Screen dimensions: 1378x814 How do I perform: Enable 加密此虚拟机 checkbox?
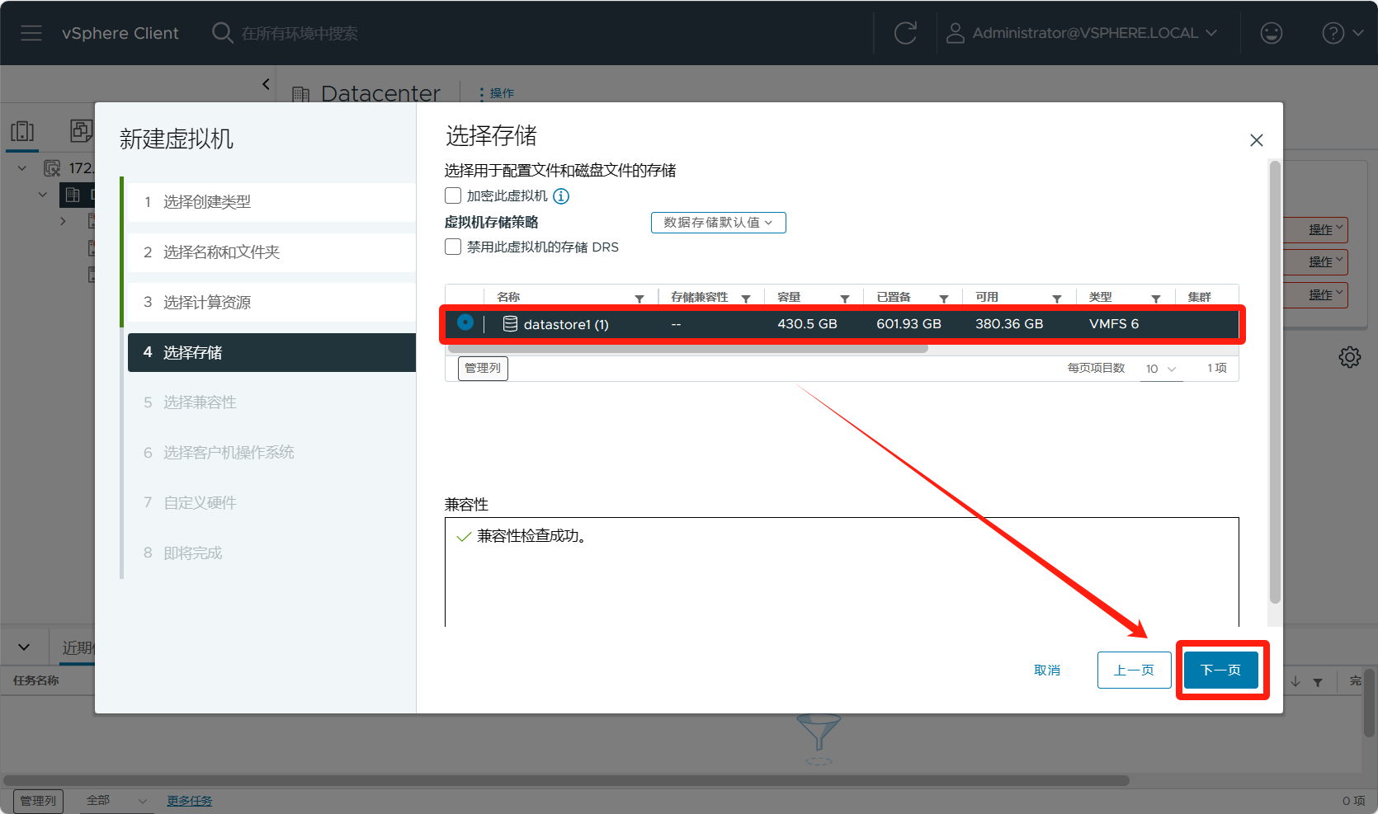[x=453, y=196]
